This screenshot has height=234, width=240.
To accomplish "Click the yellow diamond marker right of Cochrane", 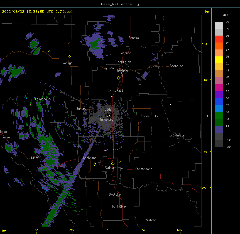I will point(95,164).
